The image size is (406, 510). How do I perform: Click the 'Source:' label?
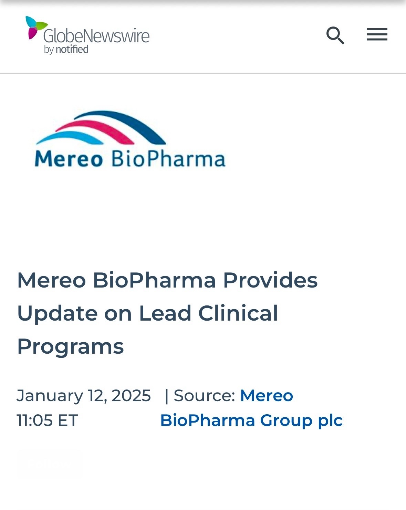(x=205, y=395)
